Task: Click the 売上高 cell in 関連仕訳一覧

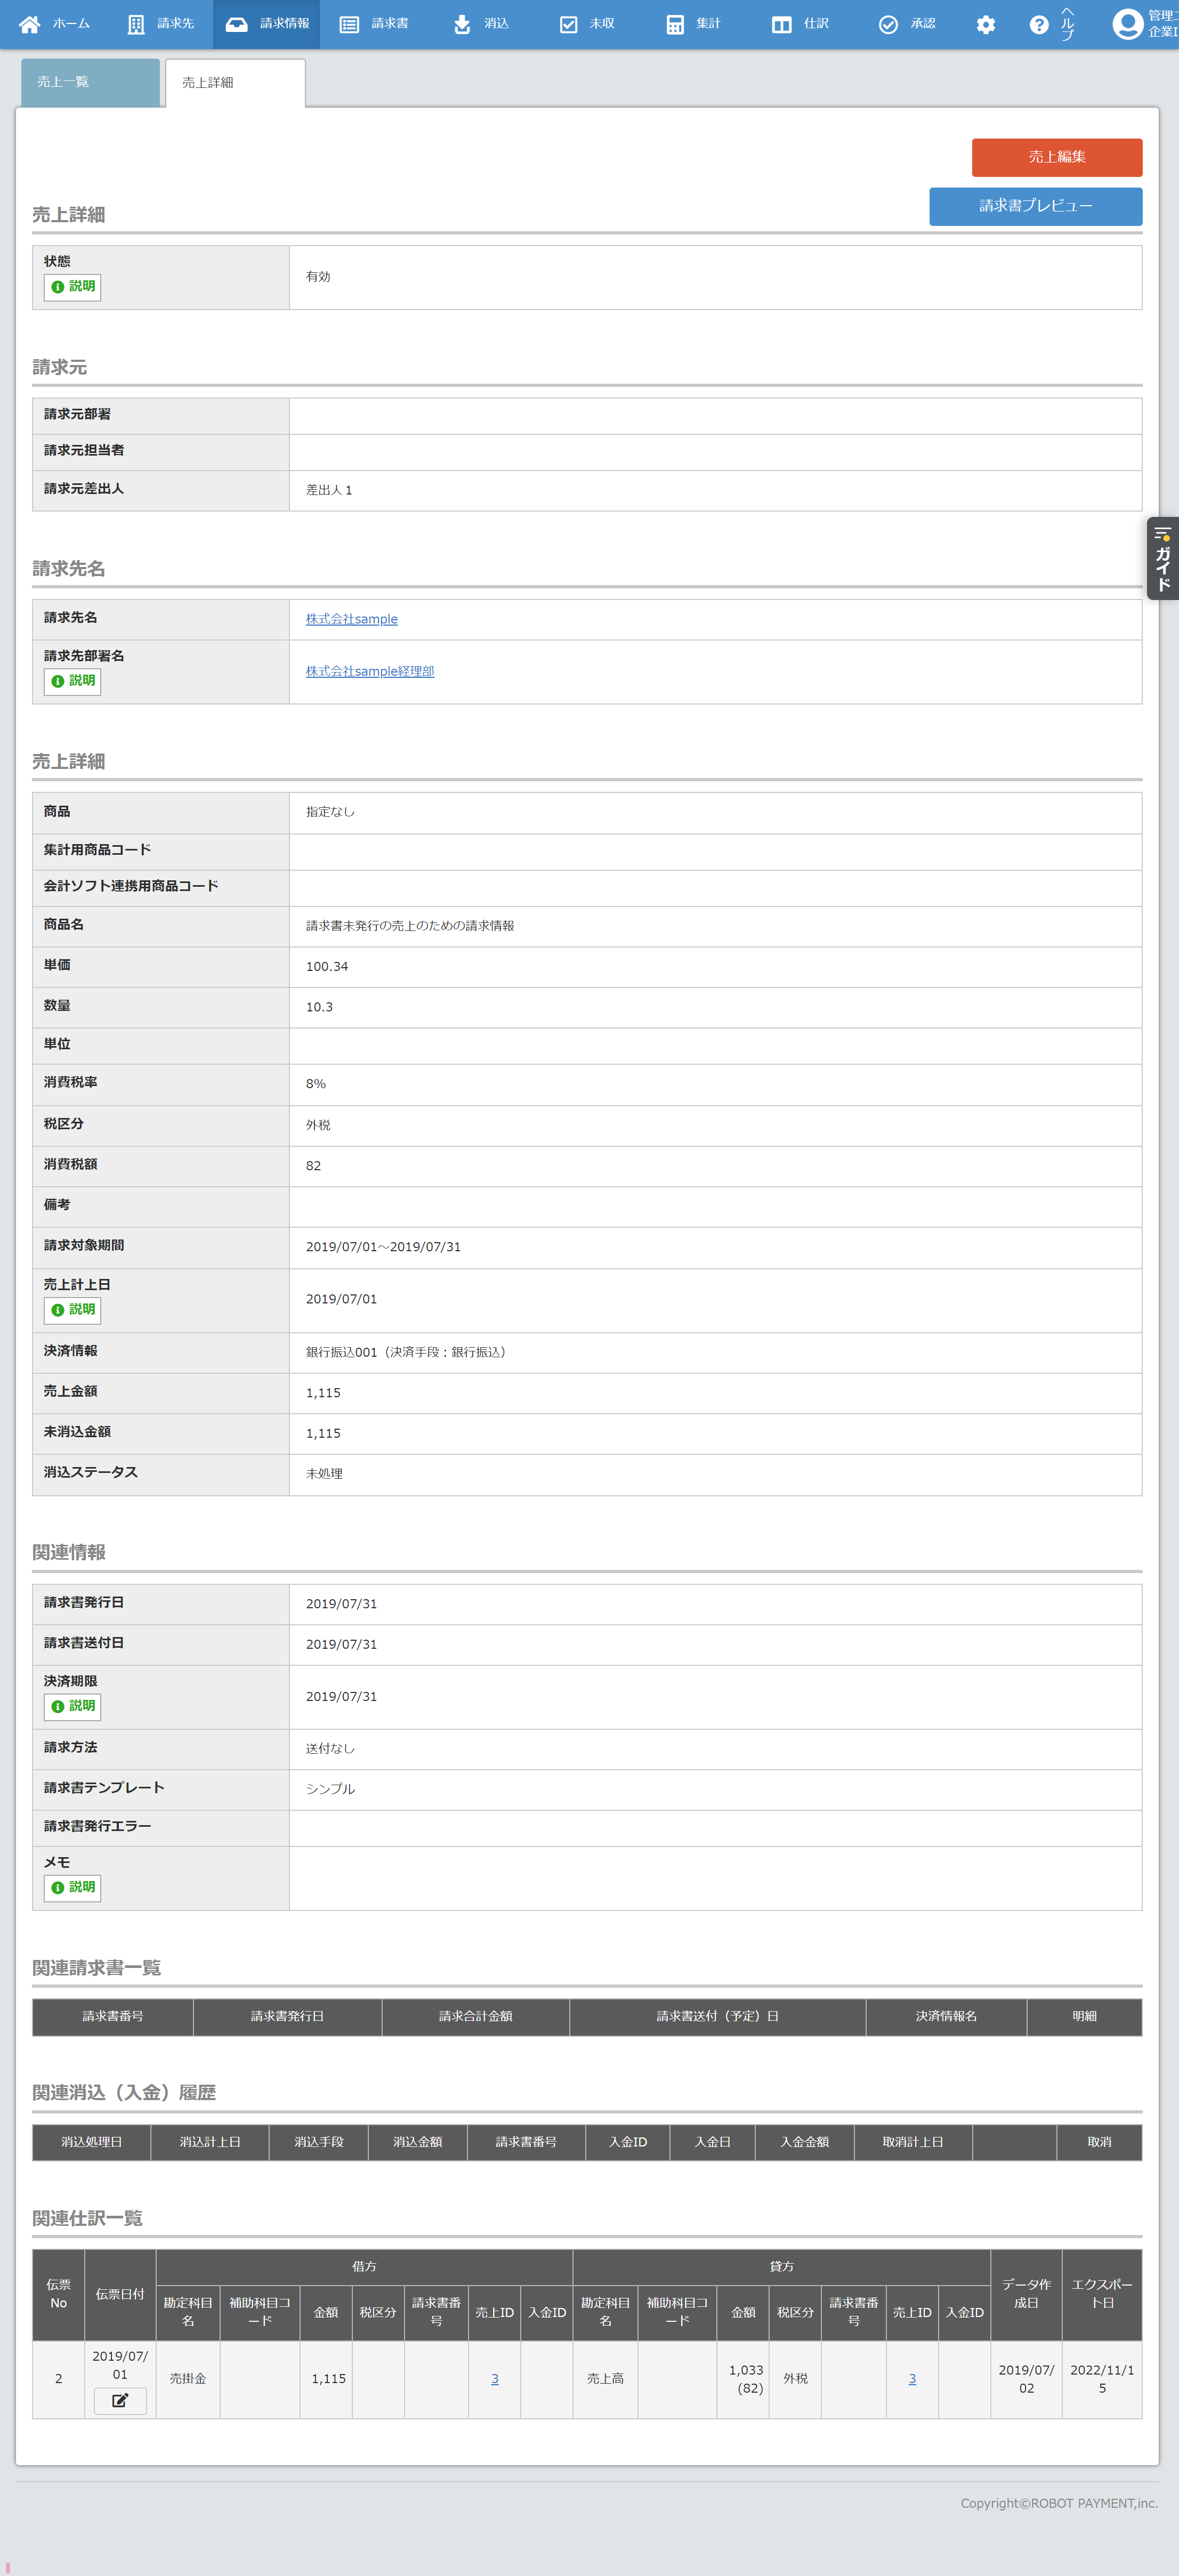Action: tap(605, 2380)
